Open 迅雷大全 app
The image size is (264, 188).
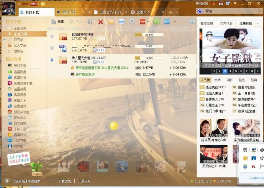click(x=20, y=101)
